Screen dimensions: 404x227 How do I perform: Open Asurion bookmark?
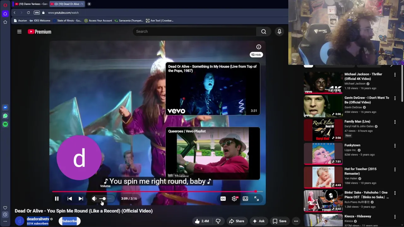coord(21,20)
